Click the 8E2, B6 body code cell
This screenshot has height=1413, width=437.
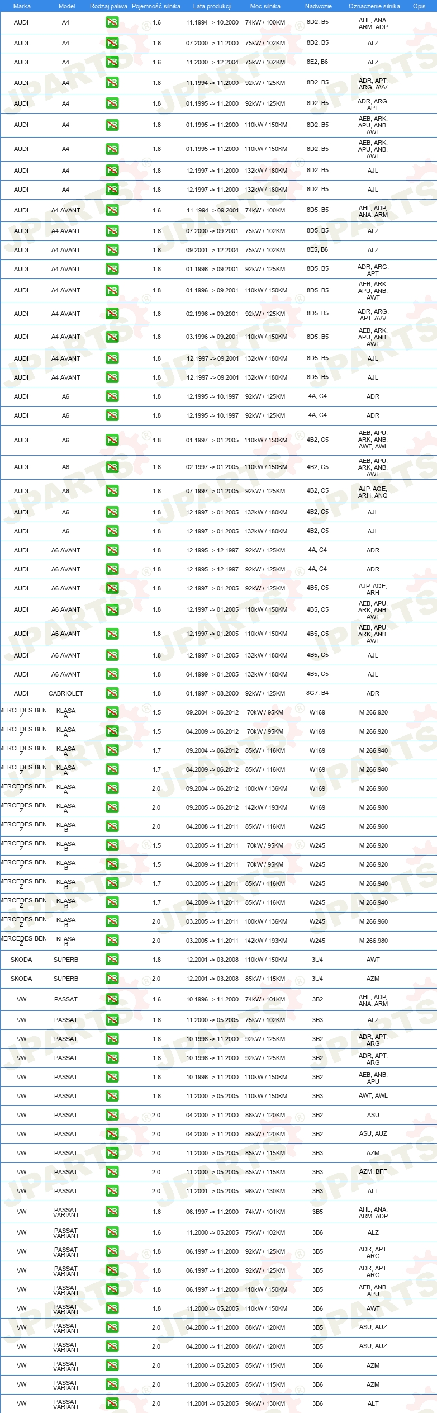(x=317, y=62)
